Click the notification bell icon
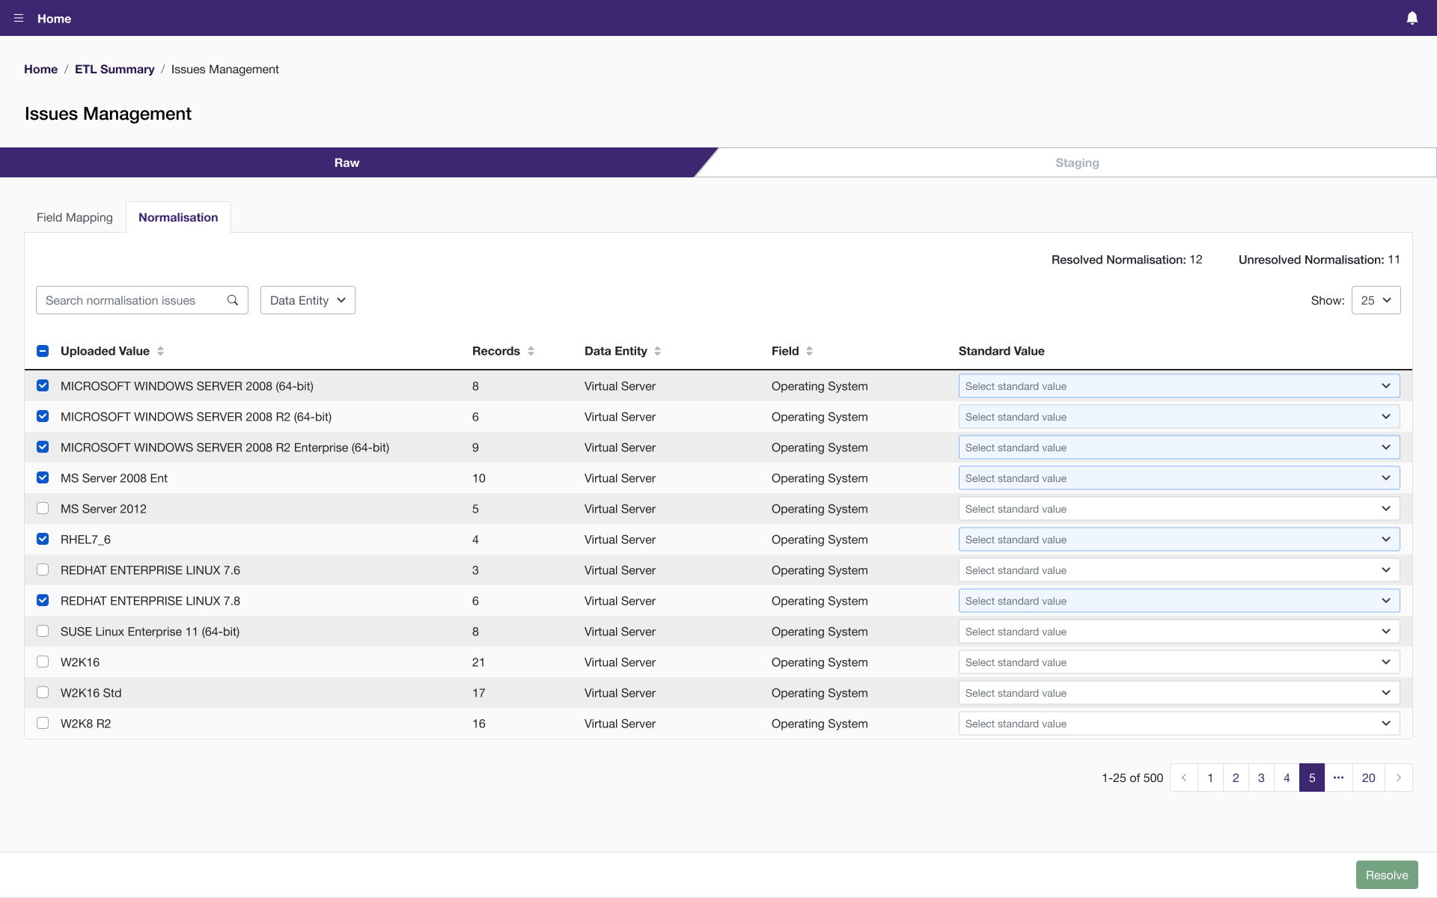Image resolution: width=1437 pixels, height=898 pixels. pyautogui.click(x=1412, y=18)
